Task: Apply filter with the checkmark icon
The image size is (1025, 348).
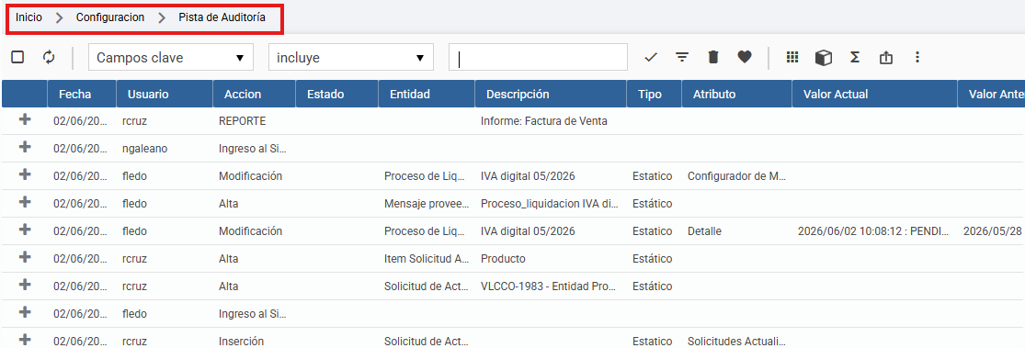Action: click(x=651, y=58)
